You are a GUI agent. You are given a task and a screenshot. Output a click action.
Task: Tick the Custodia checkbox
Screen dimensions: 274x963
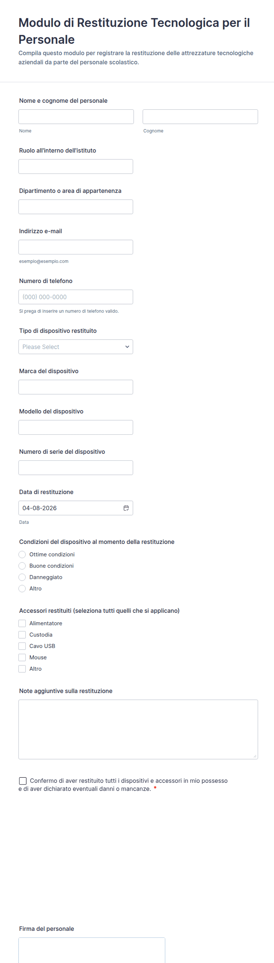(x=22, y=635)
